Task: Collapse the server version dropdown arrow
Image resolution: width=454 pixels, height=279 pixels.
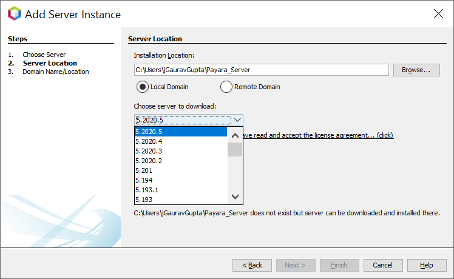Action: pyautogui.click(x=237, y=120)
